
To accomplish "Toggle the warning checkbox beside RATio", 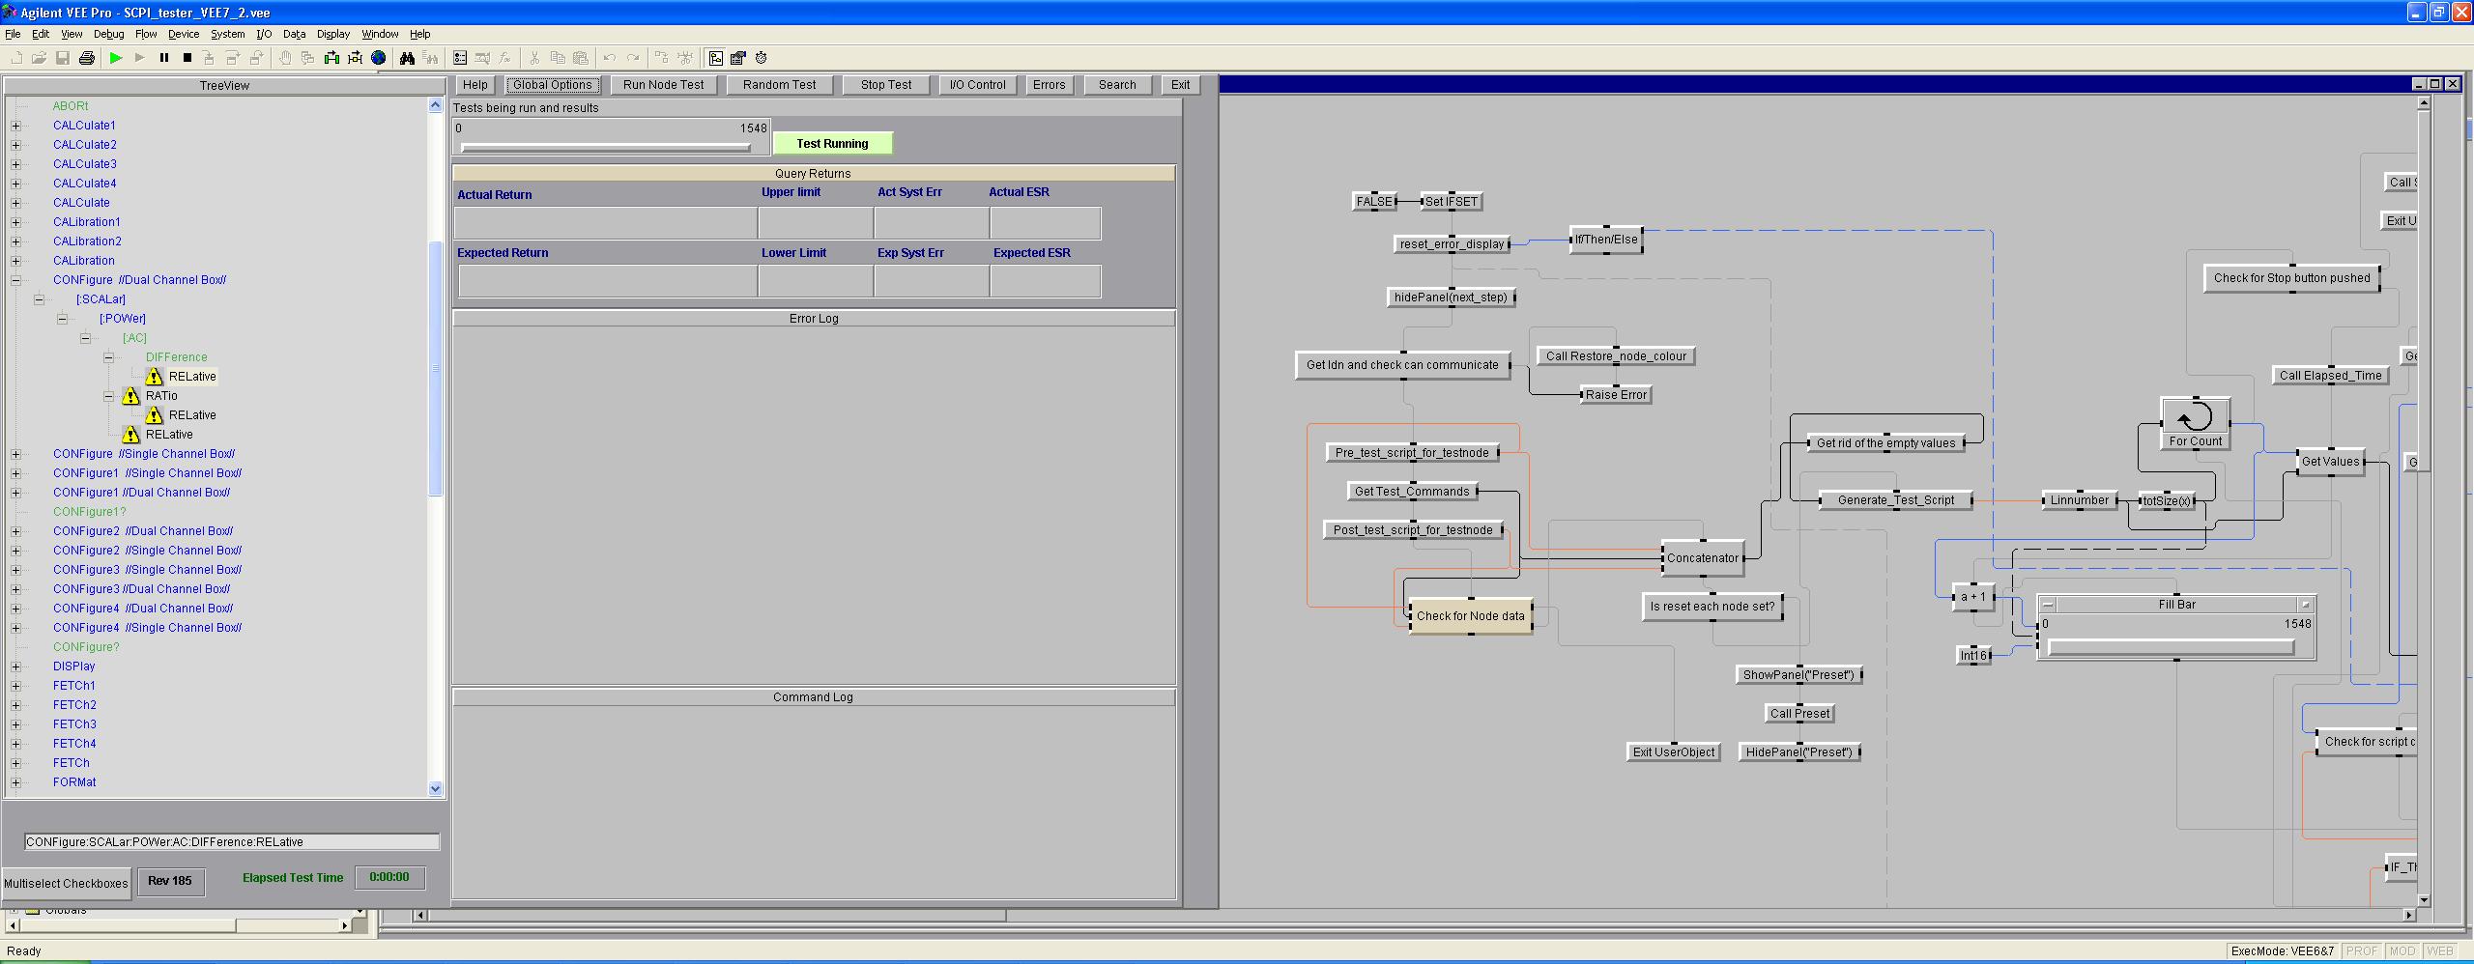I will 130,396.
